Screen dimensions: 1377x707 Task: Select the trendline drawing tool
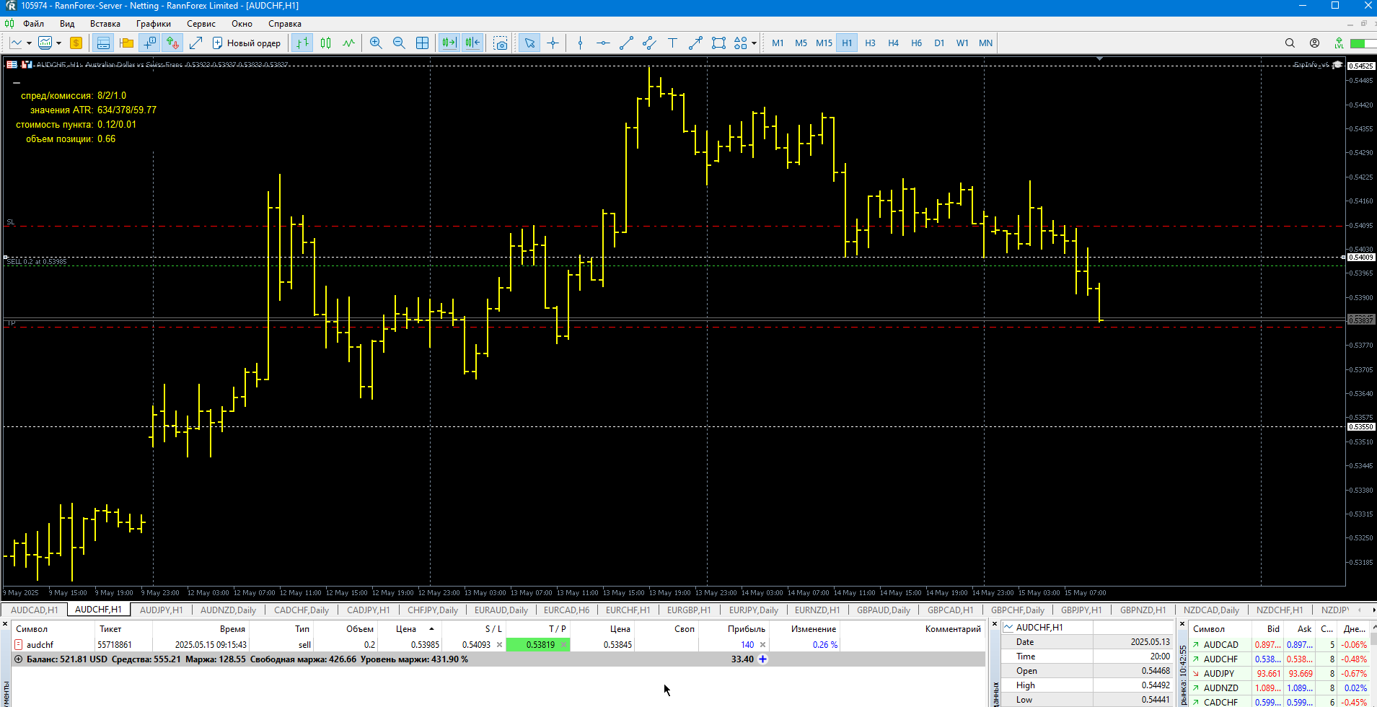626,43
